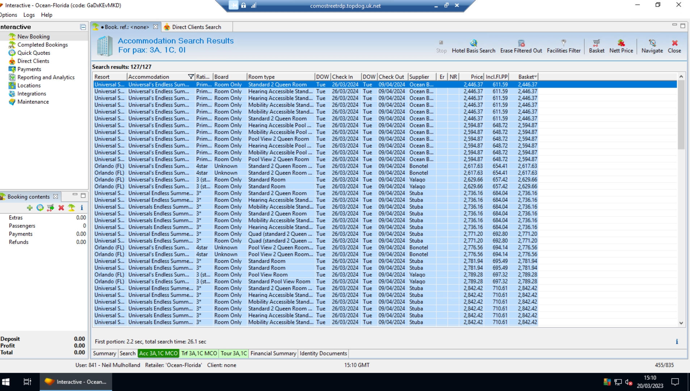Sort by Supplier column header
The width and height of the screenshot is (690, 391).
(422, 77)
